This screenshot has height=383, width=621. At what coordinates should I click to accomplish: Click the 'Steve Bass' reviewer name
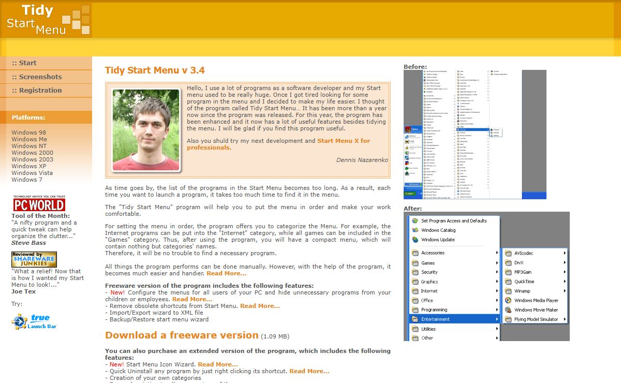[x=28, y=243]
